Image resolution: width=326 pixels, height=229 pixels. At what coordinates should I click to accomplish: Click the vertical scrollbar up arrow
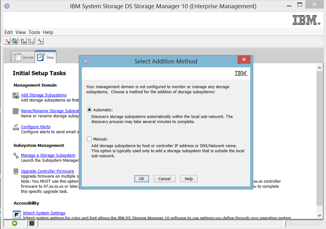319,68
